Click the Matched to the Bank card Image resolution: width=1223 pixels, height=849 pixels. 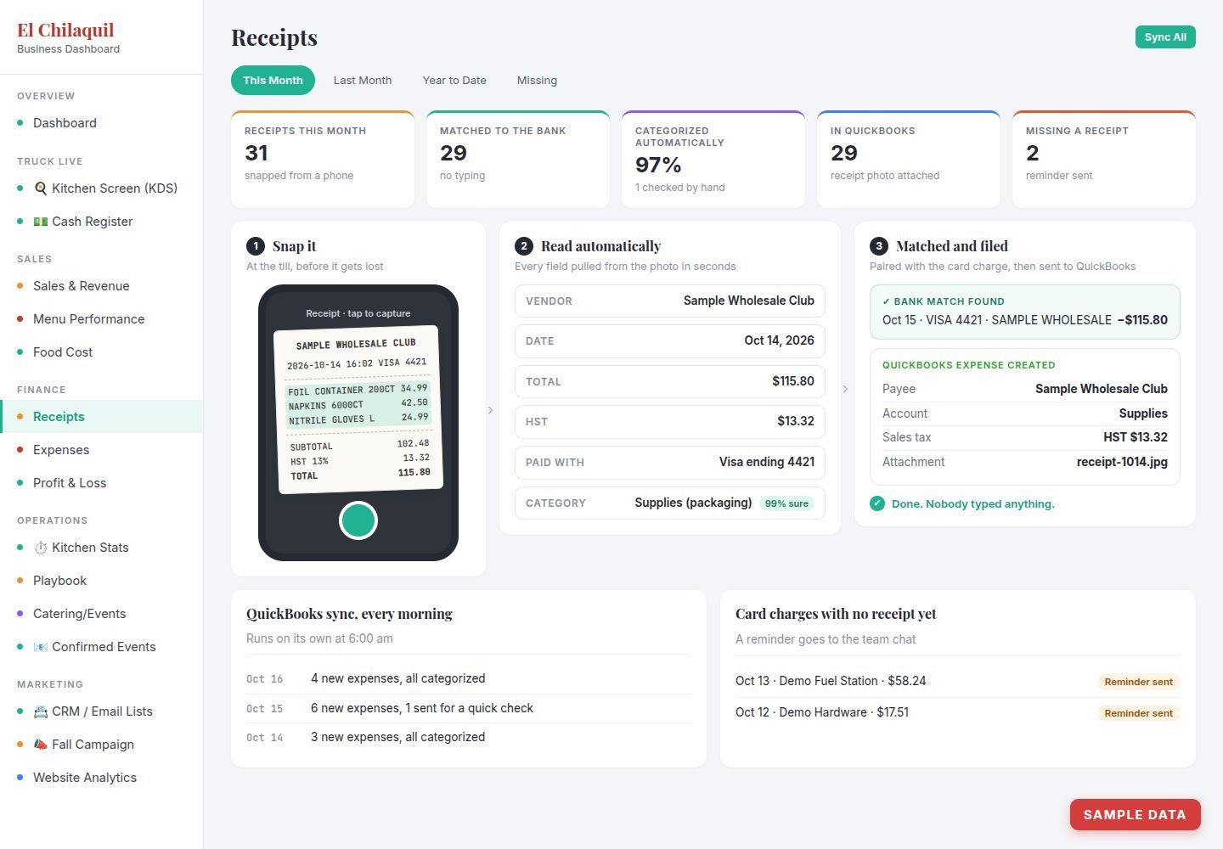pos(518,159)
